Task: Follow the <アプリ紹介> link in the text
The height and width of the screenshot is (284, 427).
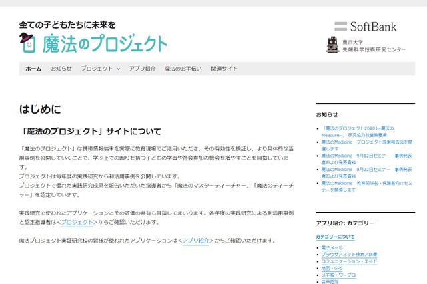Action: (196, 241)
